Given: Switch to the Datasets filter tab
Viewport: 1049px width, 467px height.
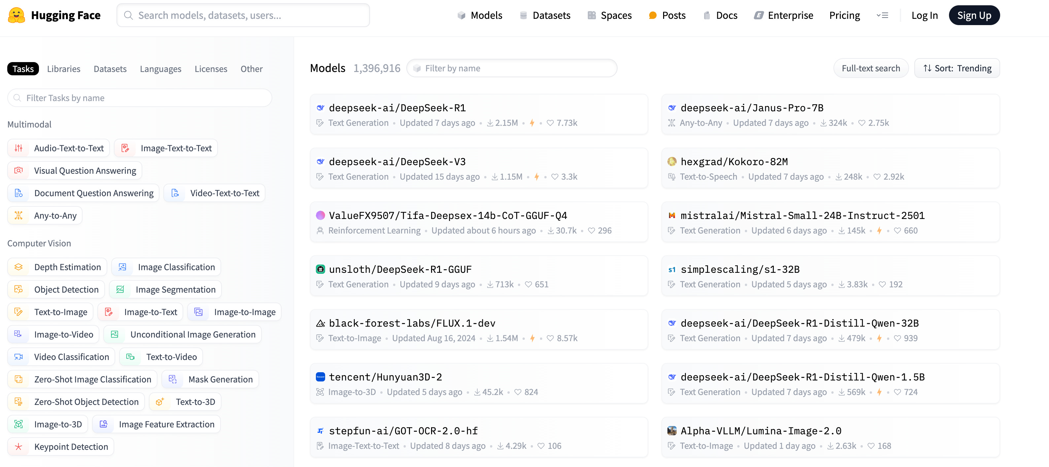Looking at the screenshot, I should (x=110, y=69).
